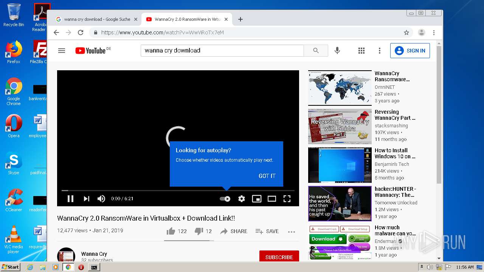This screenshot has height=272, width=484.
Task: Open Internet Explorer from the taskbar
Action: [x=30, y=267]
